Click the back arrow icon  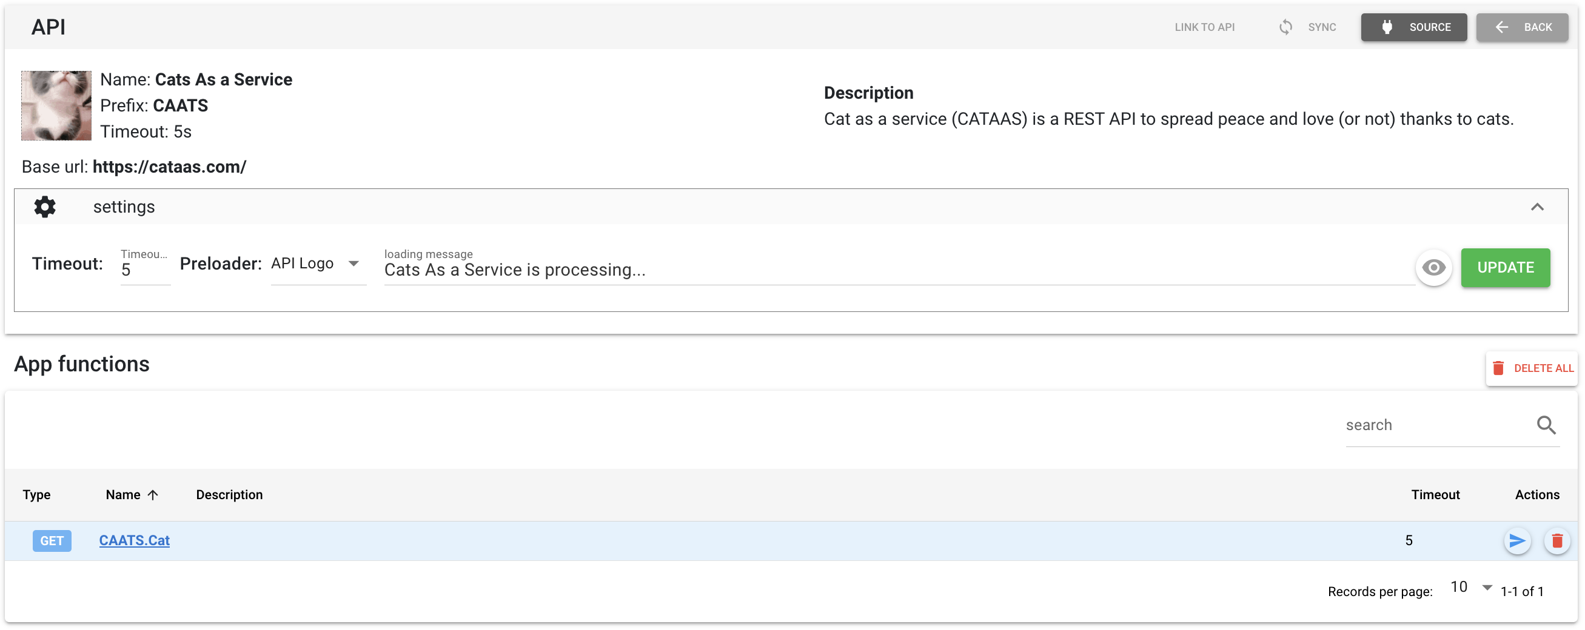(1502, 27)
